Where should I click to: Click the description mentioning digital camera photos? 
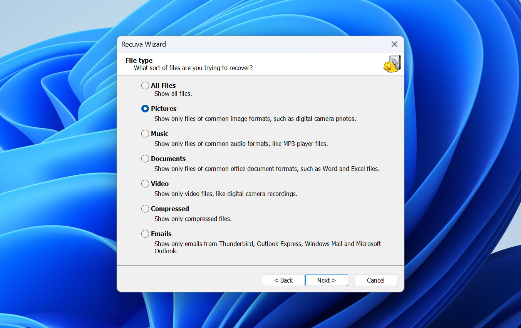point(255,119)
